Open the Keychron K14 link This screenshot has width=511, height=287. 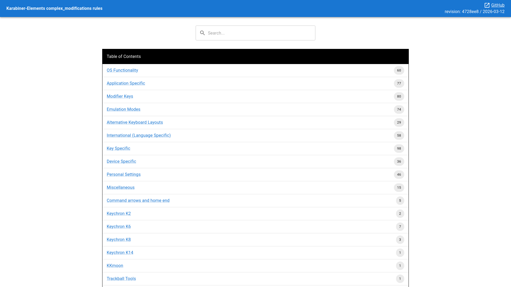pos(120,253)
